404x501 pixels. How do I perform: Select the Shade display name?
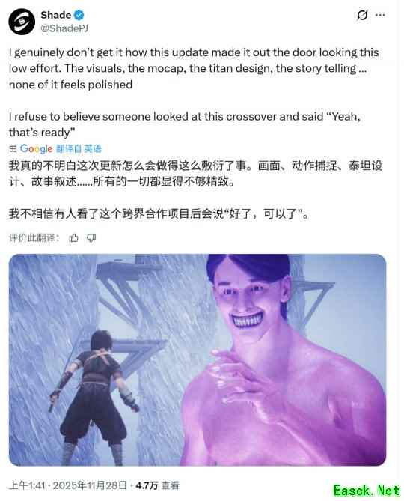click(x=56, y=15)
